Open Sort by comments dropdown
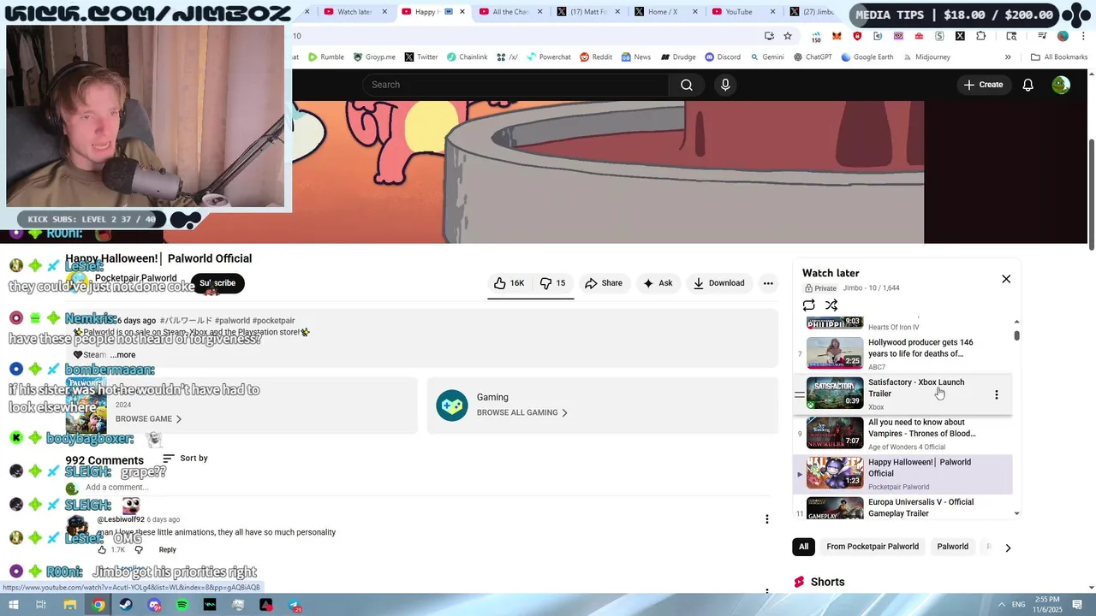Viewport: 1096px width, 616px height. click(x=185, y=459)
